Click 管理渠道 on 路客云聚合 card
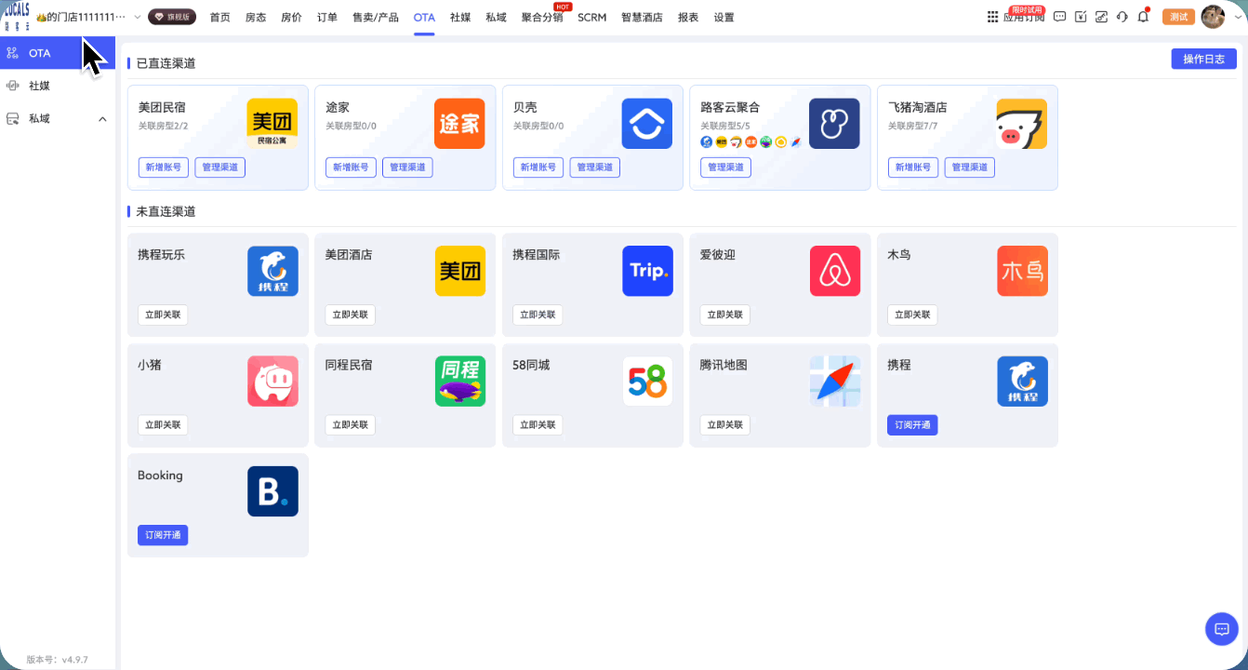The image size is (1248, 670). (725, 167)
